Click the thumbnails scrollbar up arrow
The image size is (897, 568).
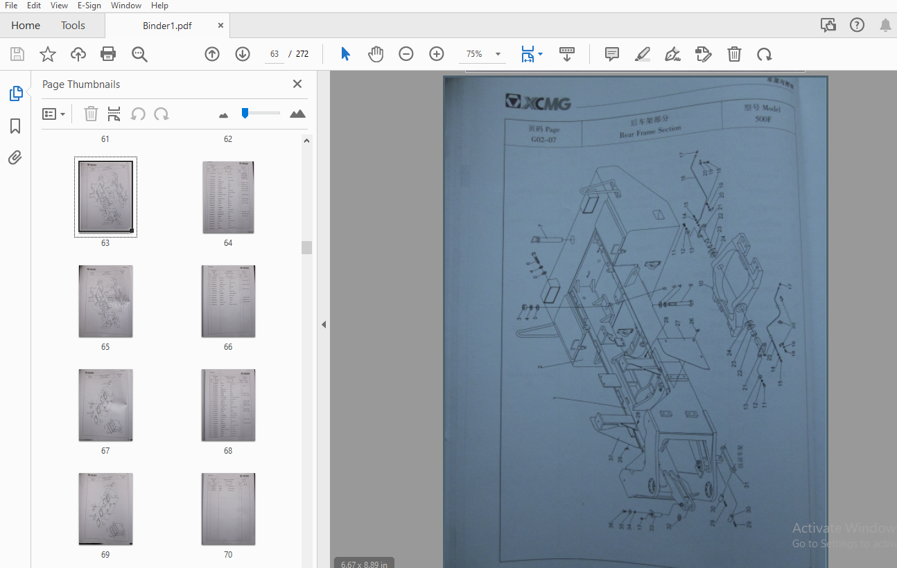[x=306, y=140]
